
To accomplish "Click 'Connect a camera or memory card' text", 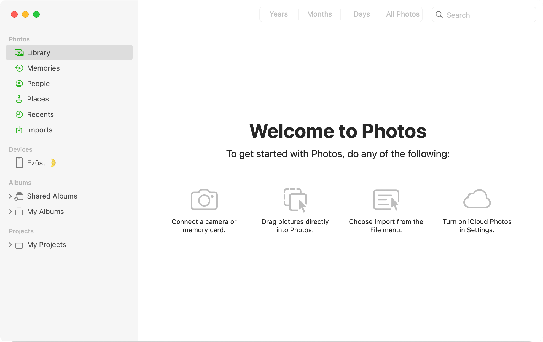I will (x=204, y=226).
